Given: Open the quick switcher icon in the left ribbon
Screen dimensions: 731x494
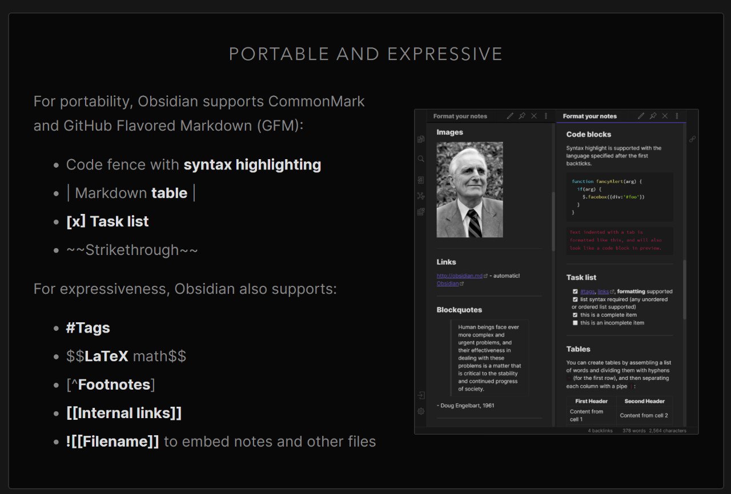Looking at the screenshot, I should (x=421, y=180).
